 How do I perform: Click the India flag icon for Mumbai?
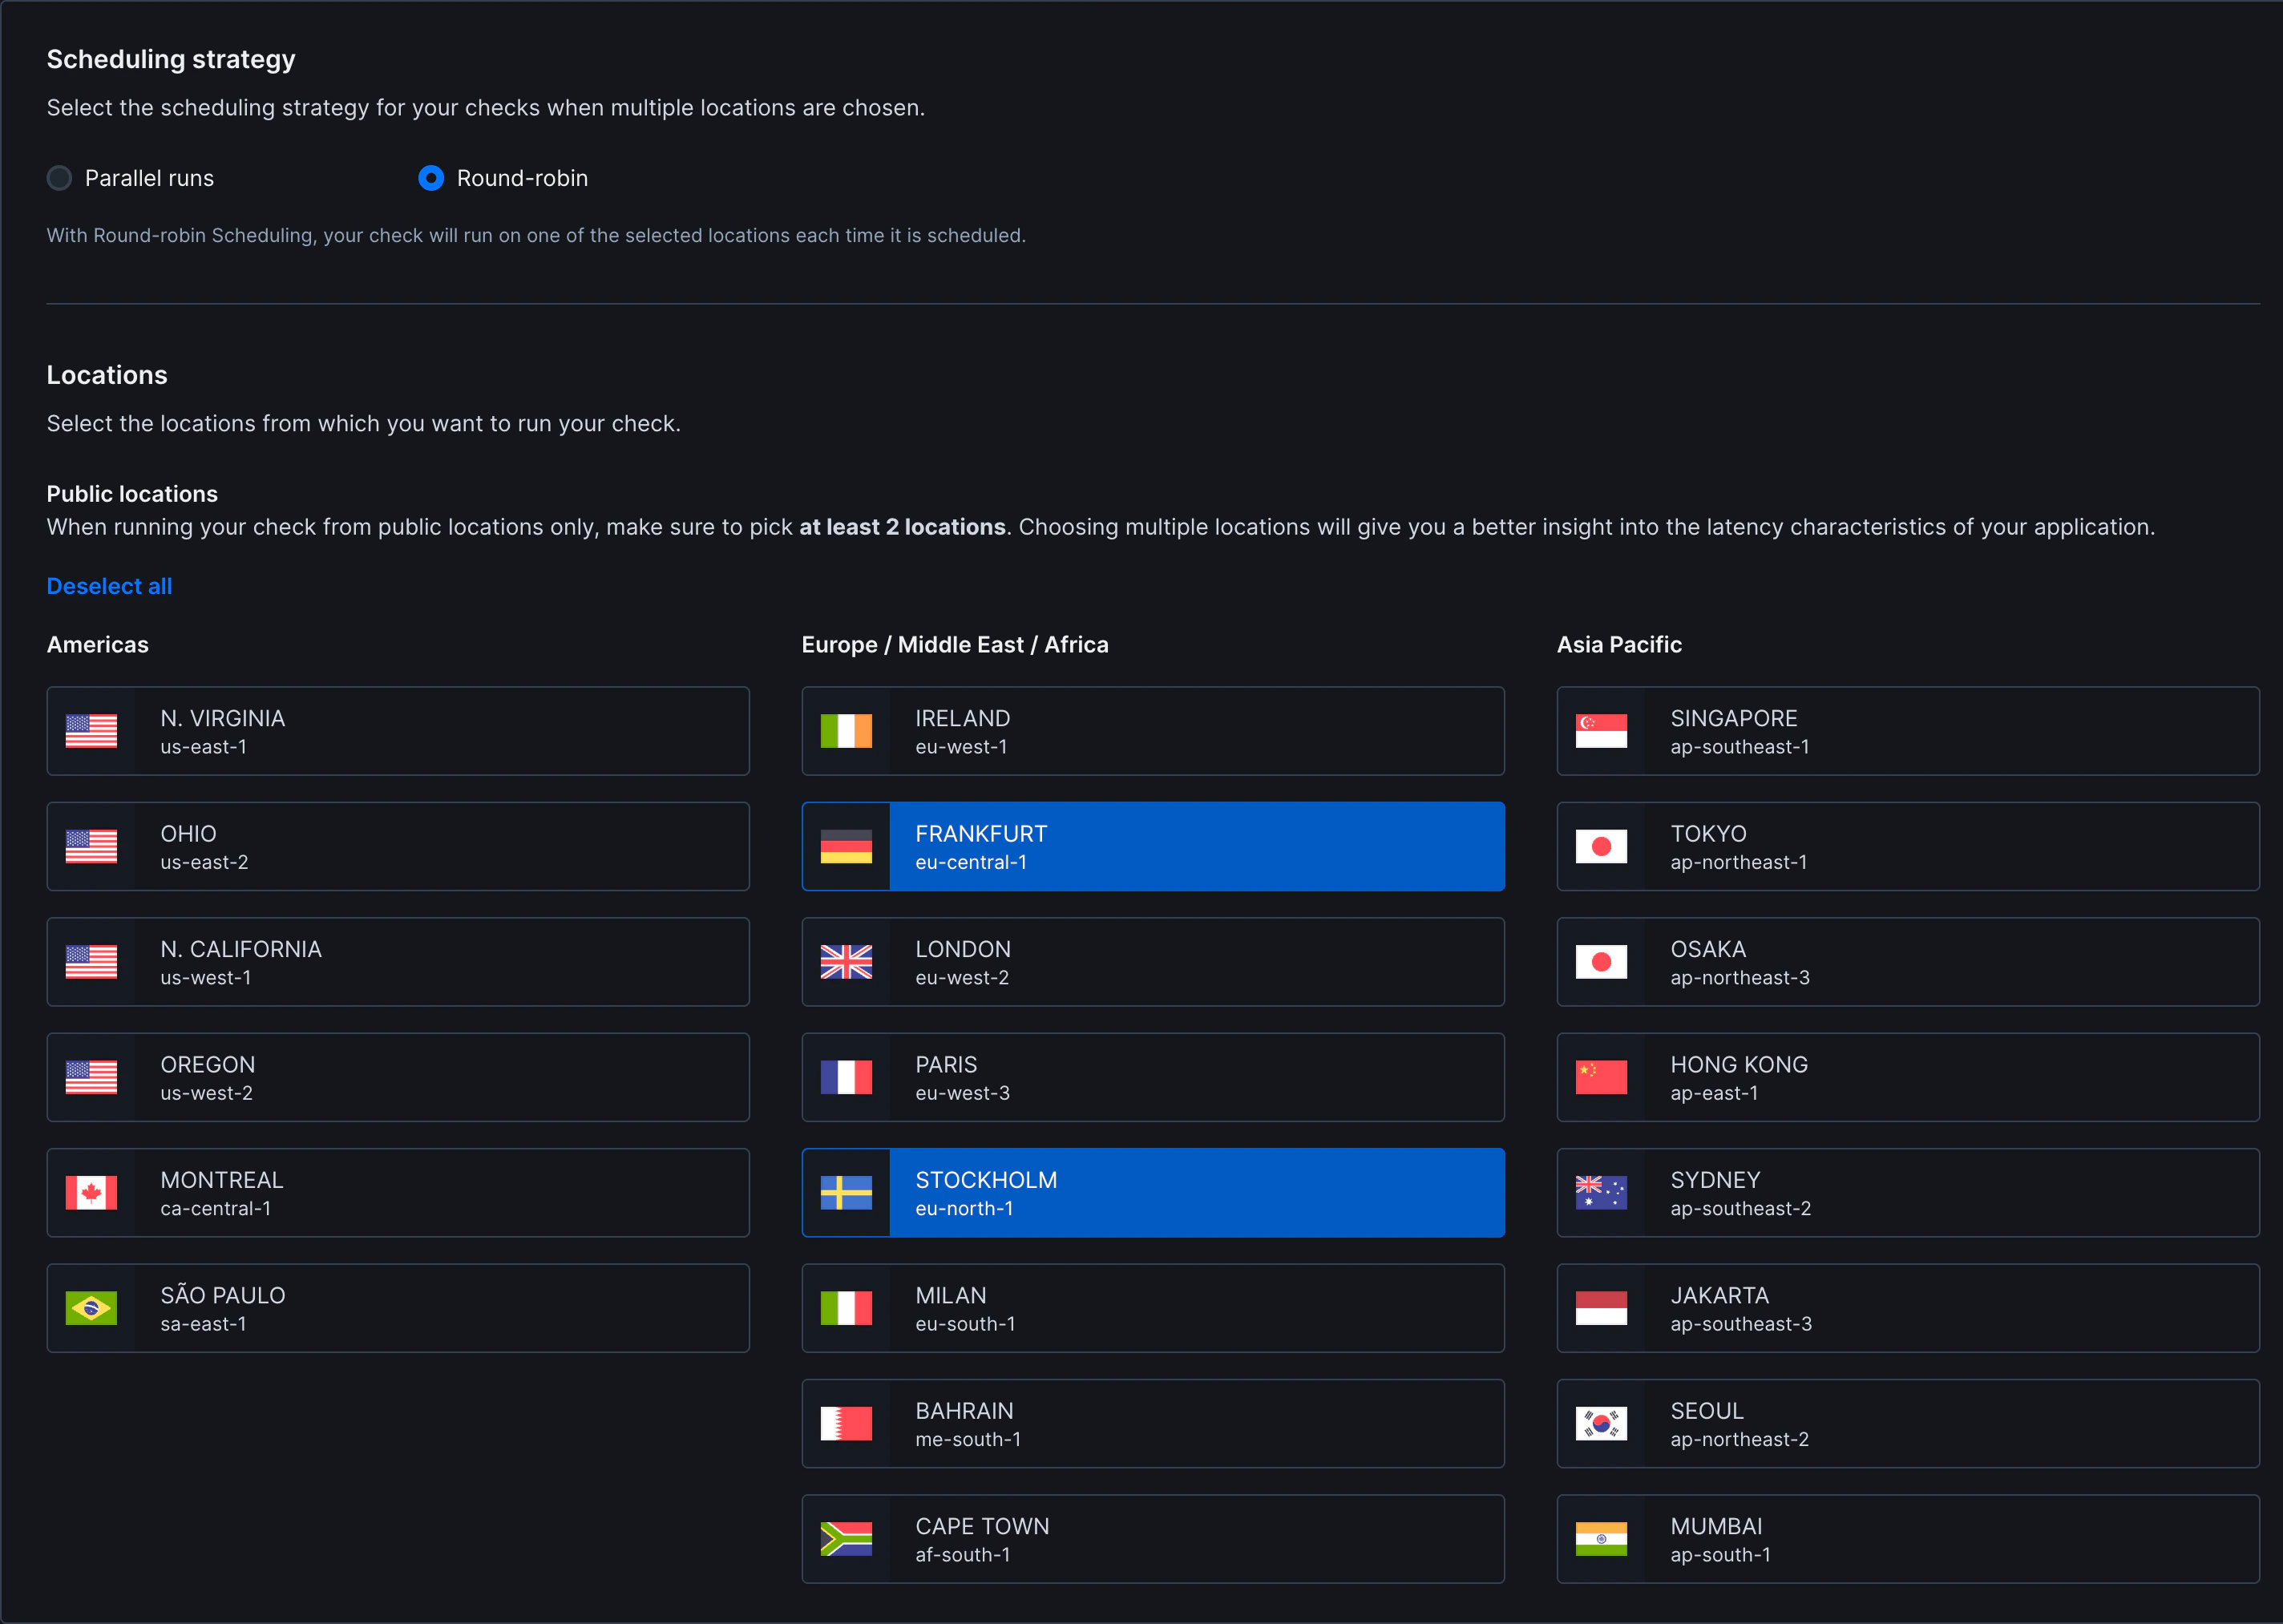click(x=1601, y=1538)
